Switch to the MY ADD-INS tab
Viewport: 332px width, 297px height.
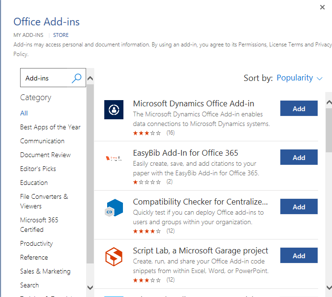[x=28, y=35]
